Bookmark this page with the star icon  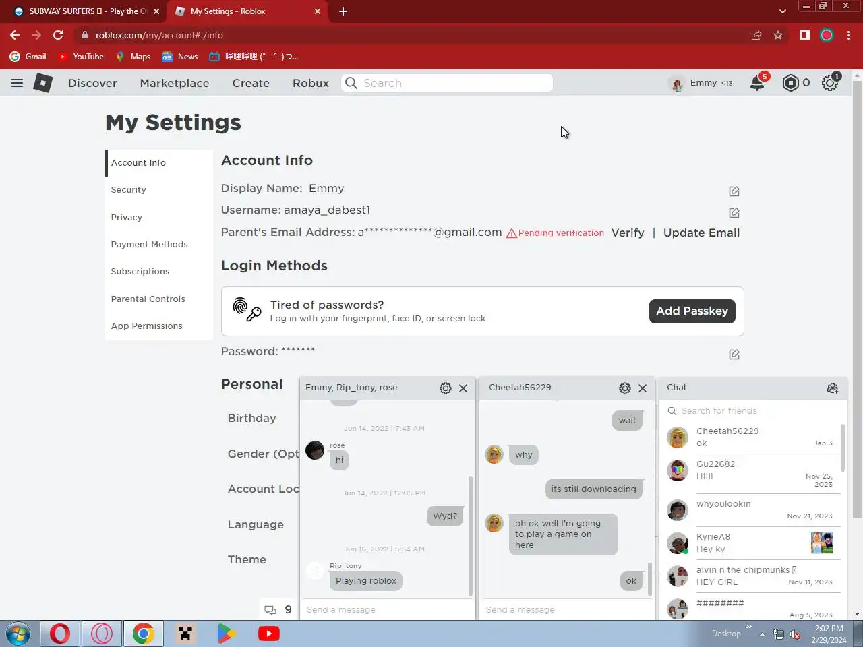[x=778, y=35]
